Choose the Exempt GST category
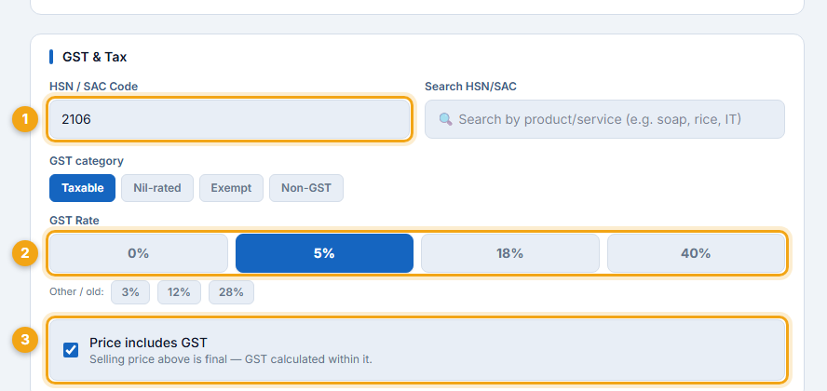 pos(231,188)
